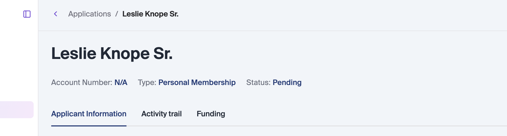Click the Status label text

click(x=258, y=82)
